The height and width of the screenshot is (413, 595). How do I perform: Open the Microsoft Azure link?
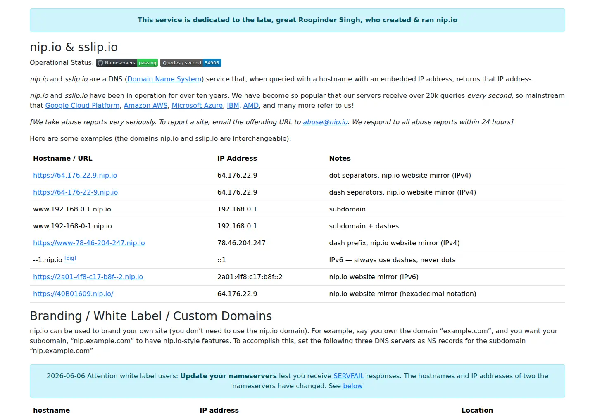point(197,105)
